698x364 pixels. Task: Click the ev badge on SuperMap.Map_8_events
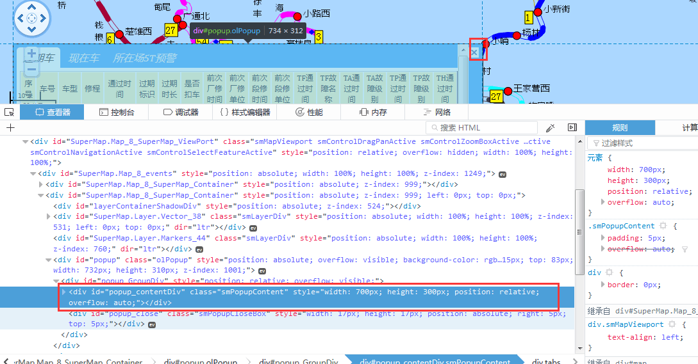[503, 174]
